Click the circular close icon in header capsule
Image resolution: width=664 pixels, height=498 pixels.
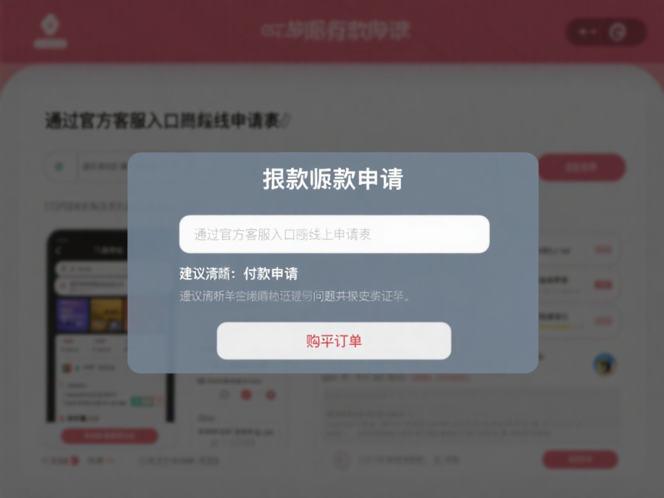(x=617, y=32)
